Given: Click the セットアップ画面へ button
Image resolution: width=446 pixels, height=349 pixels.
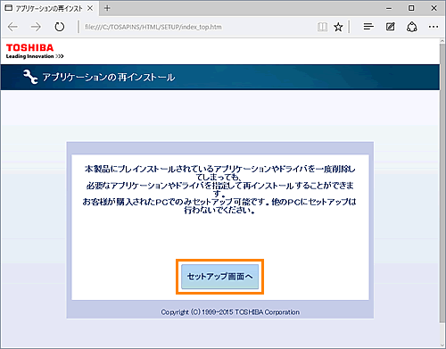Looking at the screenshot, I should click(x=219, y=277).
